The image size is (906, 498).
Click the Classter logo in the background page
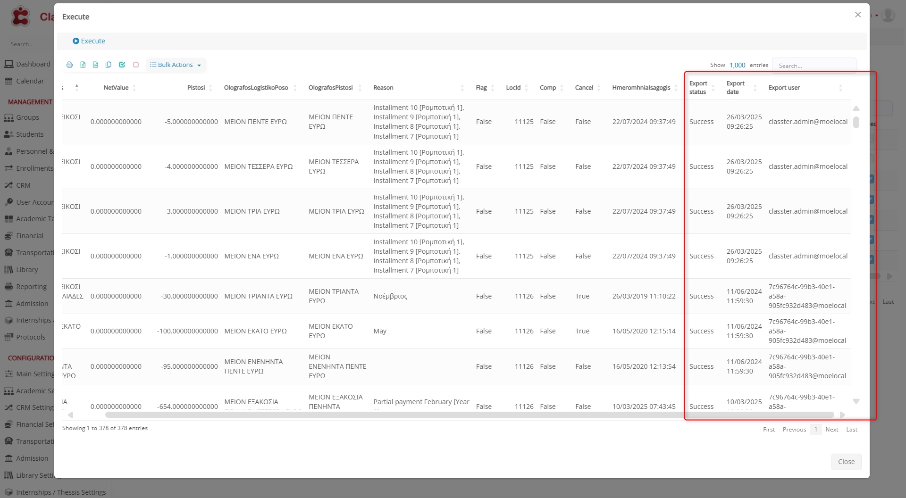(20, 17)
